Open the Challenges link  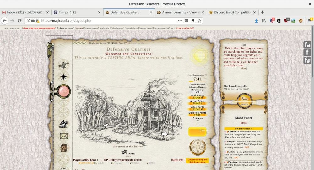[117, 28]
